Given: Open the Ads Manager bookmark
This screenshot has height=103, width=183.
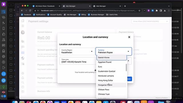Looking at the screenshot, I should coord(70,15).
